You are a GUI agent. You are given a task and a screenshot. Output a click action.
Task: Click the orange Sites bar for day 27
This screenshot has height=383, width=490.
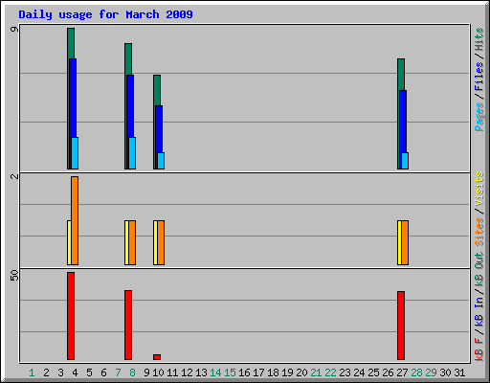click(405, 242)
